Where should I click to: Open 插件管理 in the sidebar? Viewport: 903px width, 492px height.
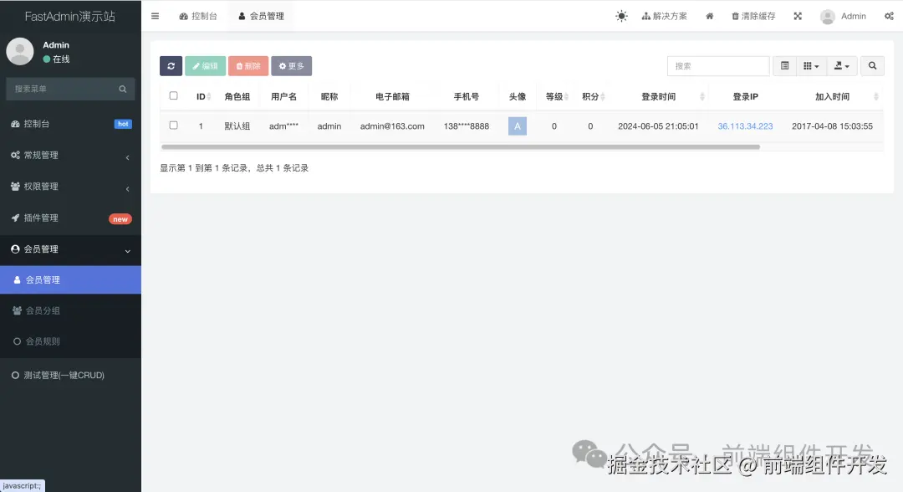tap(70, 218)
